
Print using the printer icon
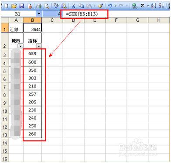point(39,6)
